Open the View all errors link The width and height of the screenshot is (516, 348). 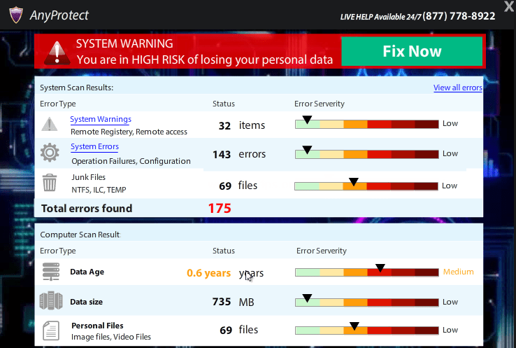(458, 88)
